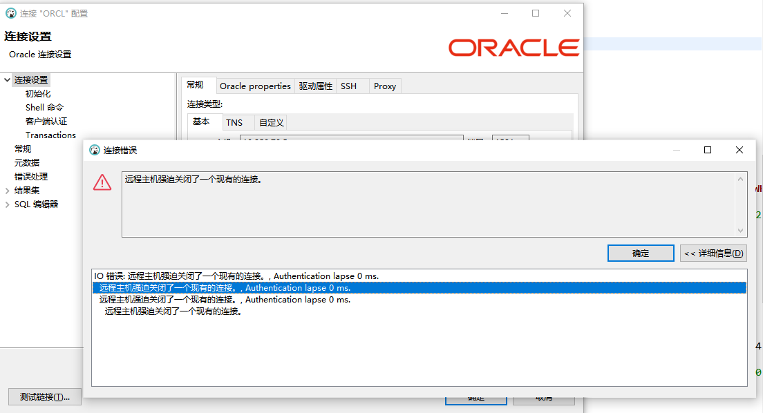Click scroll up arrow in error message box
The image size is (763, 413).
(741, 179)
